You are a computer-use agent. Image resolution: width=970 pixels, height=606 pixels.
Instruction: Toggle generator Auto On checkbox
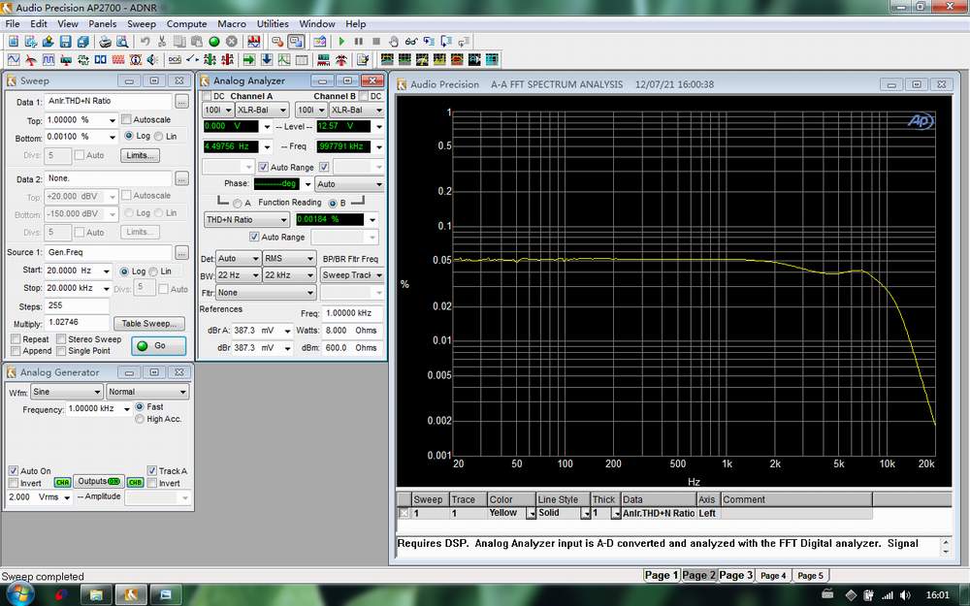pos(14,470)
